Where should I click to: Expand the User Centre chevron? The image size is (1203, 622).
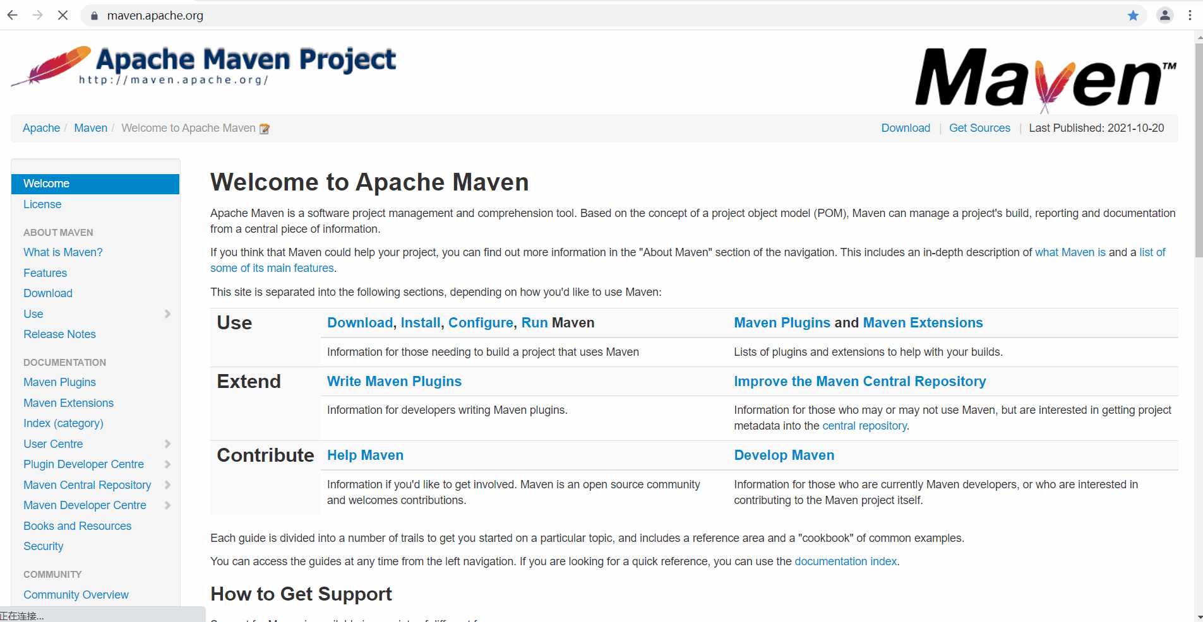pyautogui.click(x=167, y=443)
